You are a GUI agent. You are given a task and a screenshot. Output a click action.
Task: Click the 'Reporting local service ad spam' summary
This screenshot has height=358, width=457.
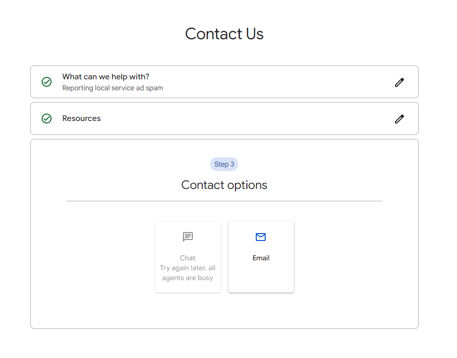(x=113, y=88)
